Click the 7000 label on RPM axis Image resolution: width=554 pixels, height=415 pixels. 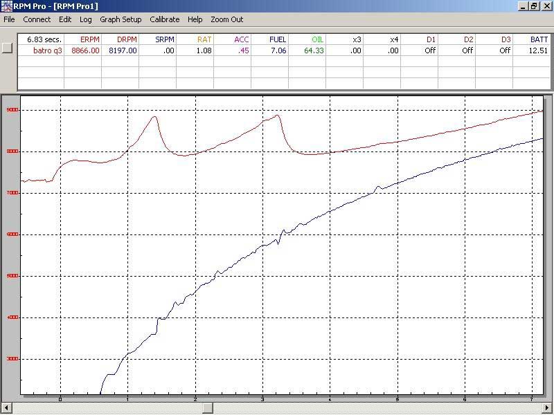tap(12, 193)
